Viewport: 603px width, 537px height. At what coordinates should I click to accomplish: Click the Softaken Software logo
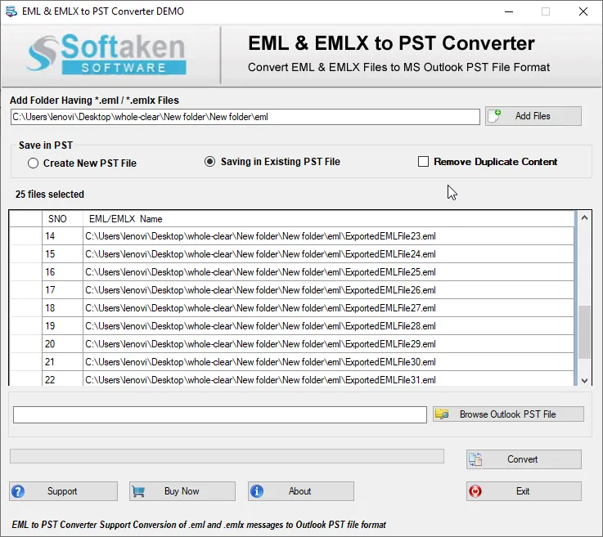click(x=106, y=54)
